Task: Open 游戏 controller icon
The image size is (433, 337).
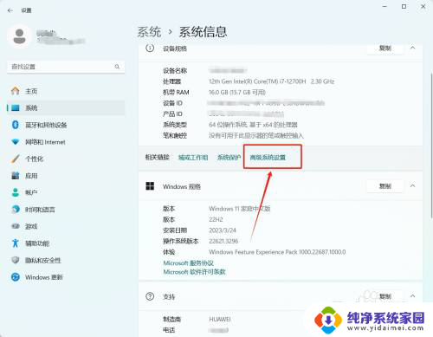Action: 16,226
